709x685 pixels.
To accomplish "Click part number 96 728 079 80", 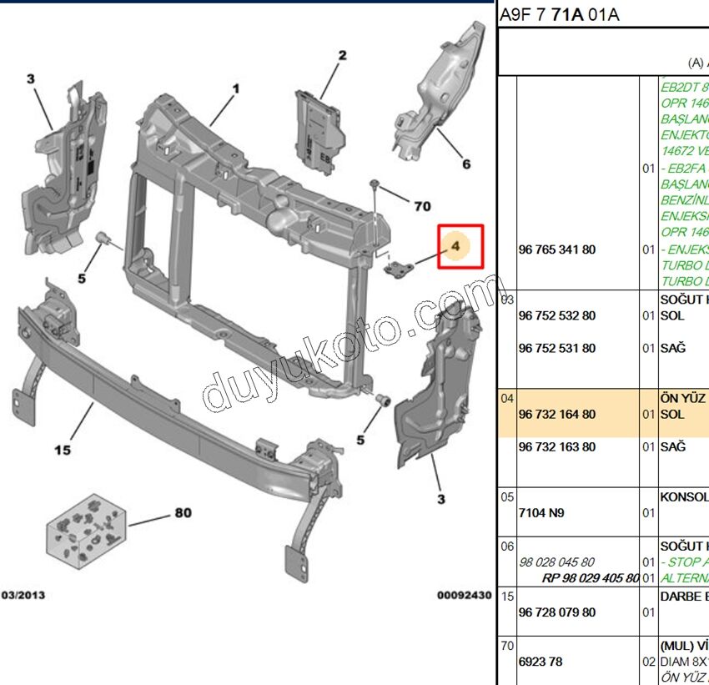I will [557, 612].
